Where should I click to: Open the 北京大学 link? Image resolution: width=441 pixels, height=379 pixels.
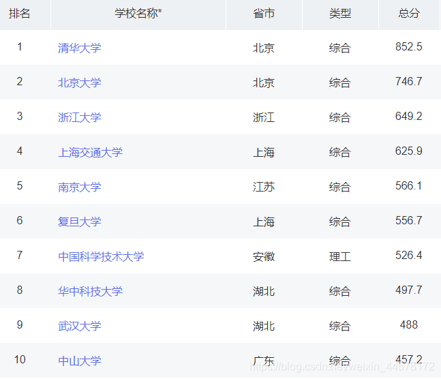pos(79,82)
